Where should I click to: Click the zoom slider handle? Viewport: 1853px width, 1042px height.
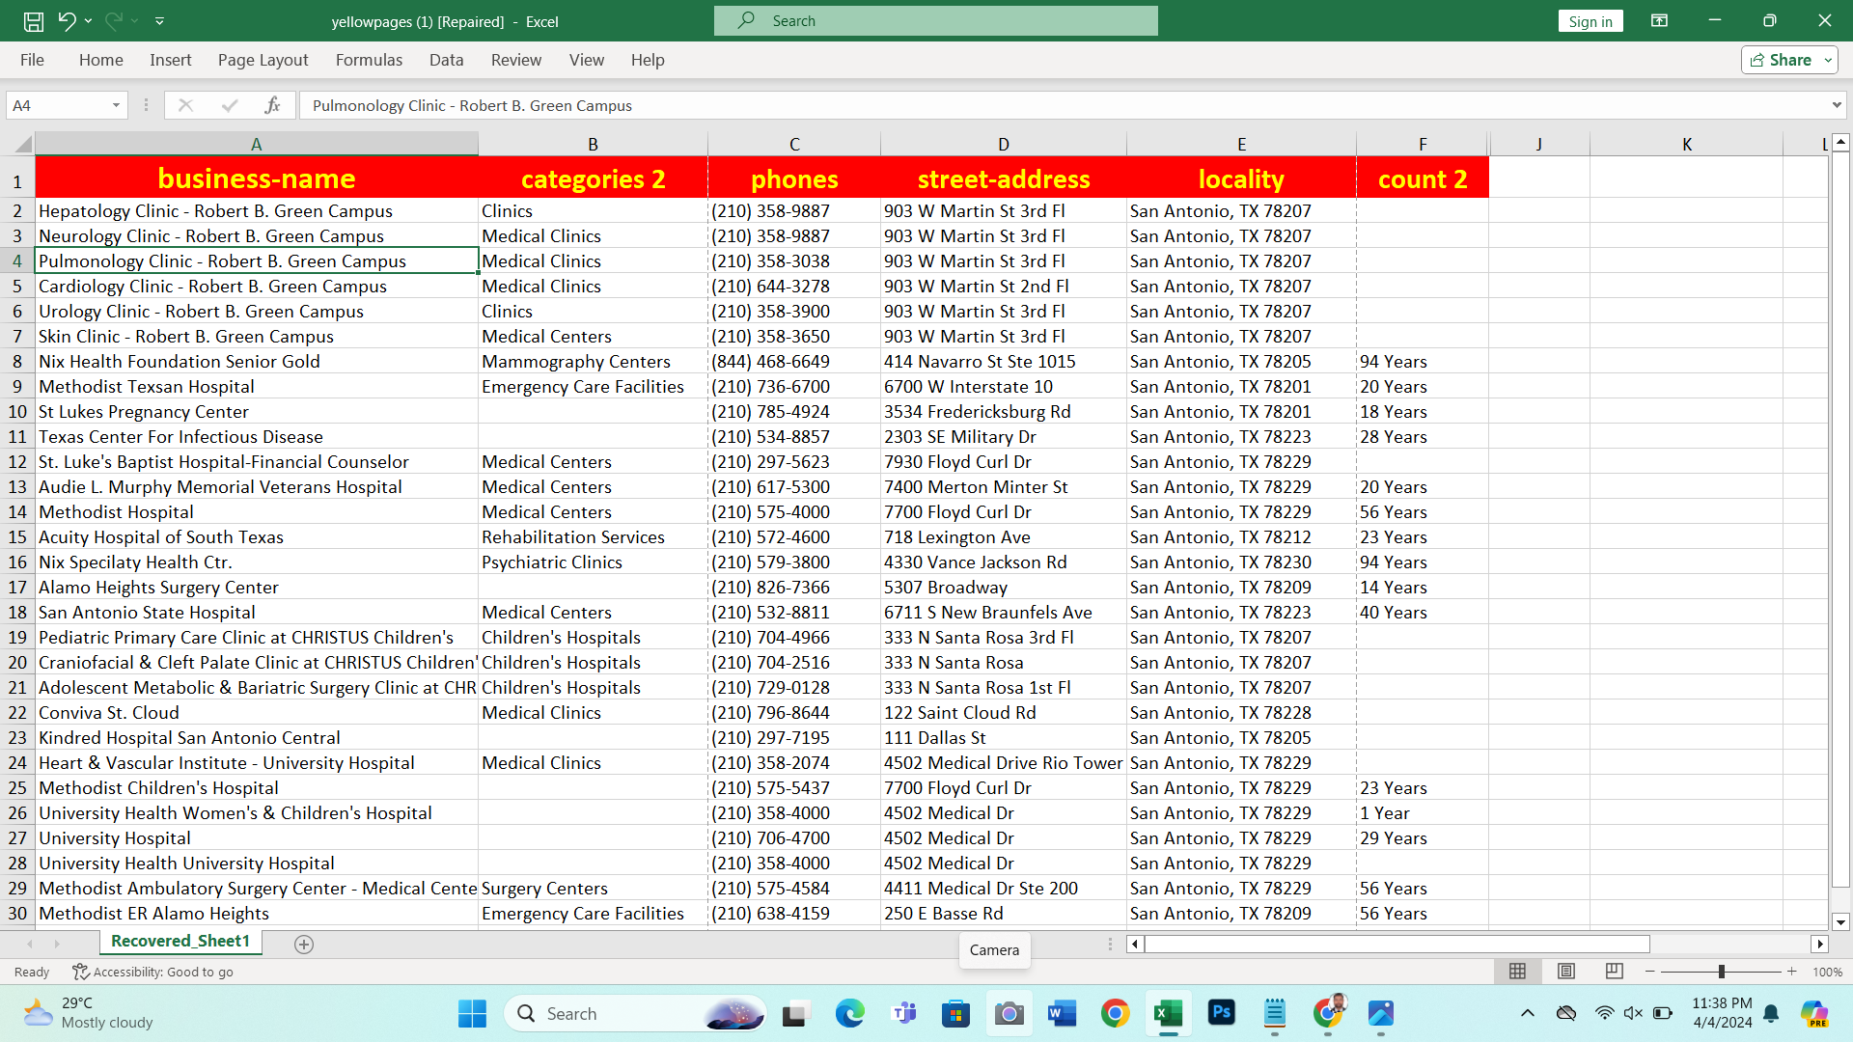[x=1721, y=972]
